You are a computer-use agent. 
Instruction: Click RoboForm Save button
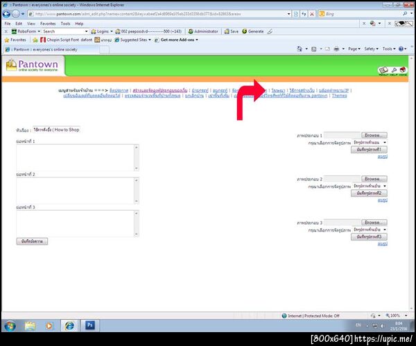pos(232,31)
